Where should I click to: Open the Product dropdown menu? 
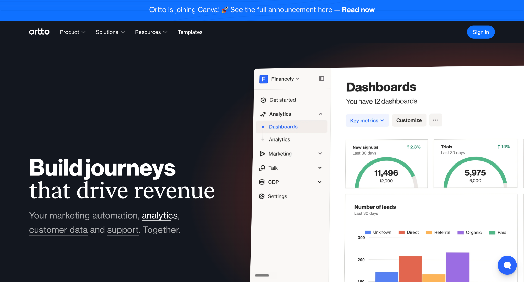click(x=73, y=32)
